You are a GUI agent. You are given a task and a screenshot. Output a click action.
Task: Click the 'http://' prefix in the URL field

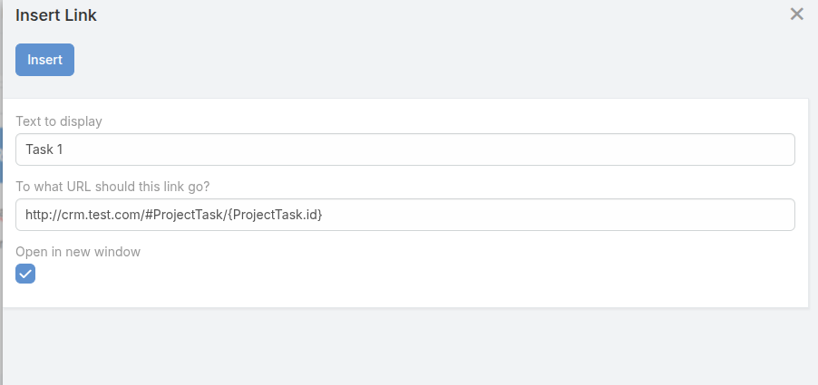39,215
